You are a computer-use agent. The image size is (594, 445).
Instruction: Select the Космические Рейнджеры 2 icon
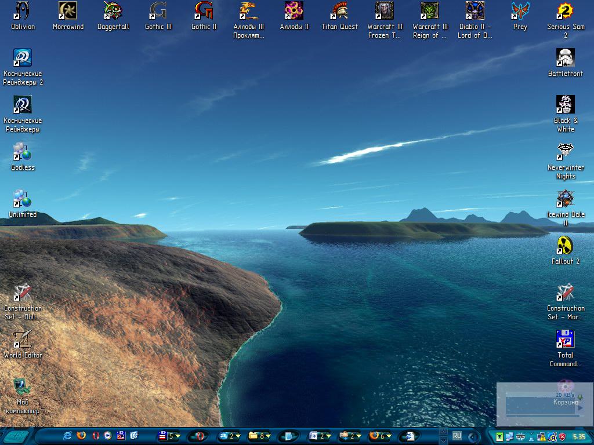tap(23, 67)
